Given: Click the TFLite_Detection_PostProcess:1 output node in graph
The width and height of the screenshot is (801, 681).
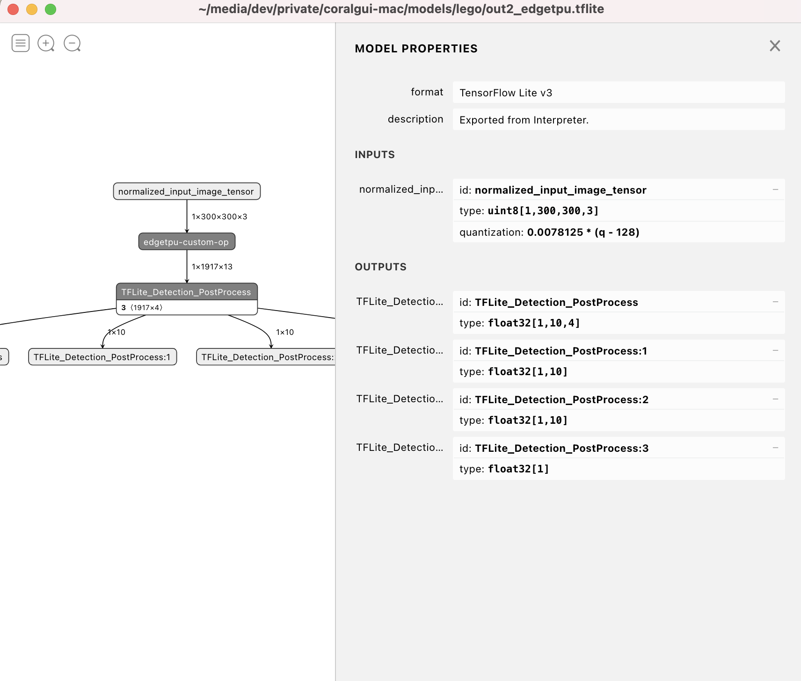Looking at the screenshot, I should [102, 357].
